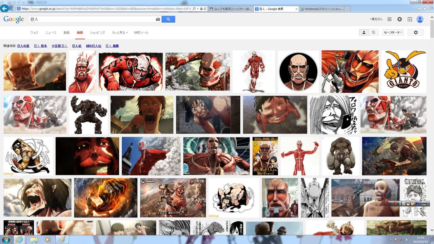This screenshot has height=244, width=434.
Task: Open the Giants baseball logo thumbnail
Action: (x=404, y=72)
